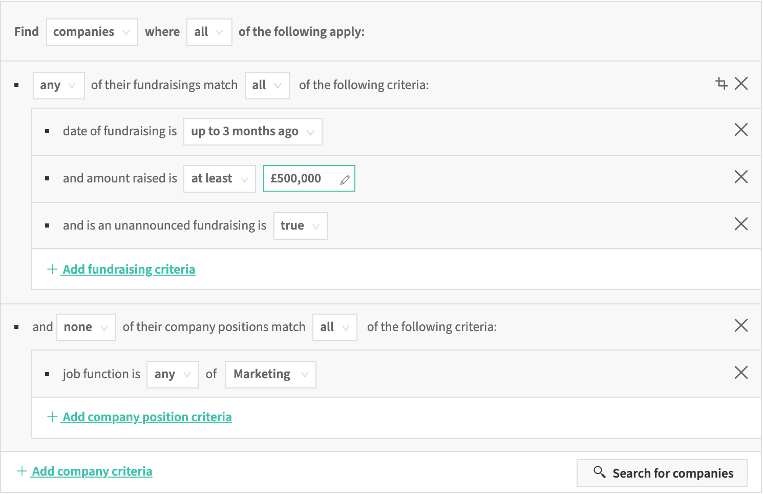763x494 pixels.
Task: Click the 'of their fundraisings match' text
Action: (164, 85)
